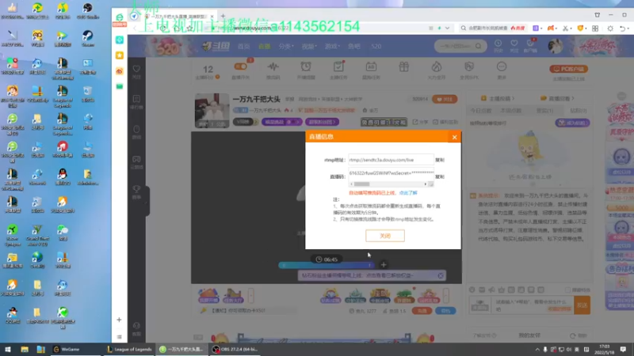Open the 更多 three-dots icon
The image size is (634, 356).
coord(502,67)
